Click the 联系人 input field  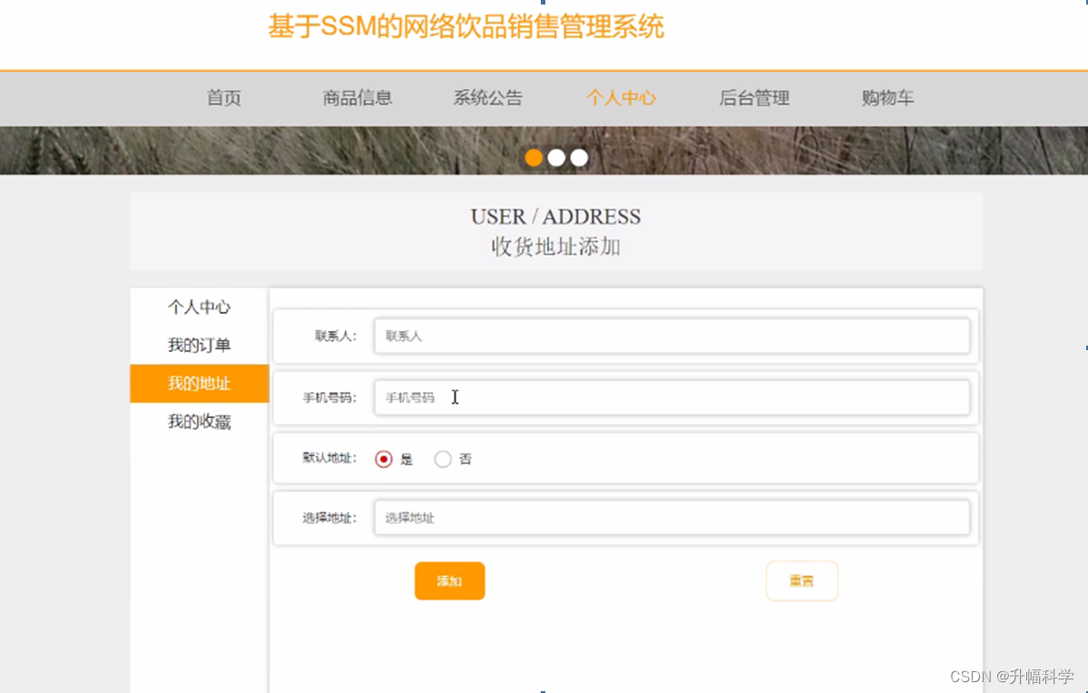671,336
